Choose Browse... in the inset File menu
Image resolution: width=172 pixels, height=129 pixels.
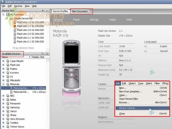[142, 103]
